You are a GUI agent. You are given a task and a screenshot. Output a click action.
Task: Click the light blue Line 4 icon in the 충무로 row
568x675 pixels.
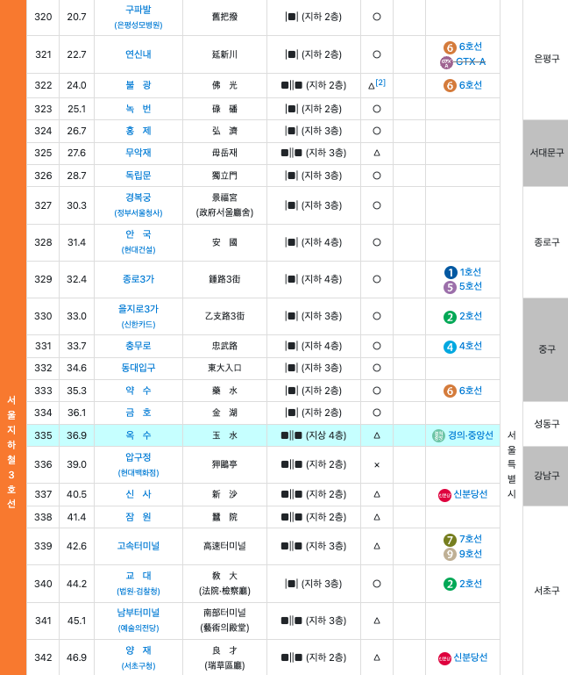450,347
